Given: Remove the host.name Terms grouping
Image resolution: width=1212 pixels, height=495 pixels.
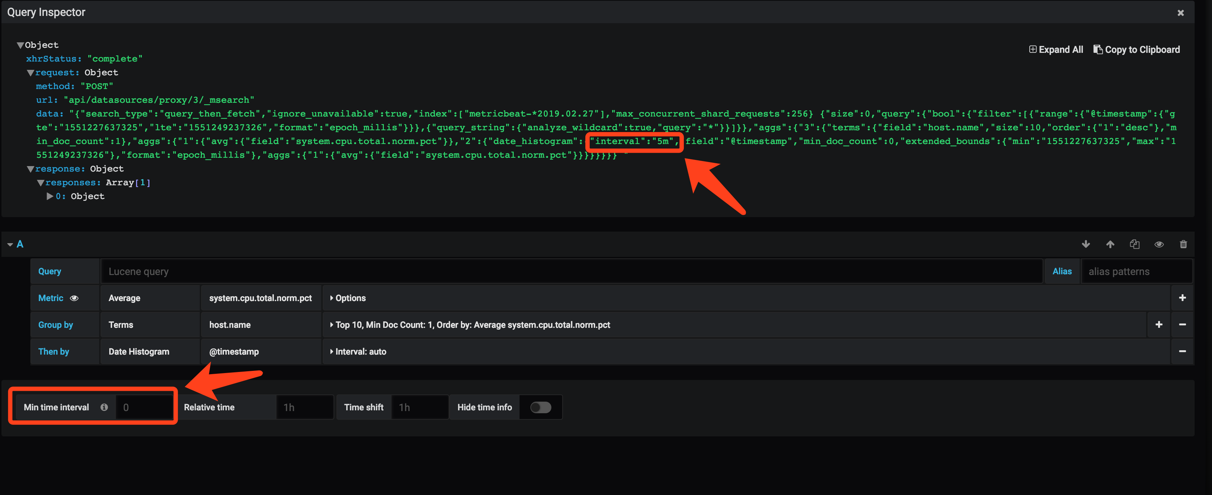Looking at the screenshot, I should pyautogui.click(x=1182, y=324).
